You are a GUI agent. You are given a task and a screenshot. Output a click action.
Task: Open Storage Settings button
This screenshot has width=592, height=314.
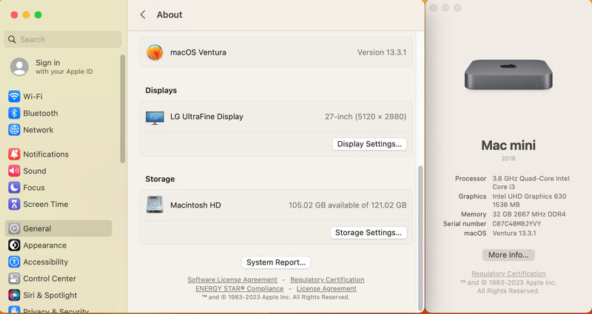369,233
